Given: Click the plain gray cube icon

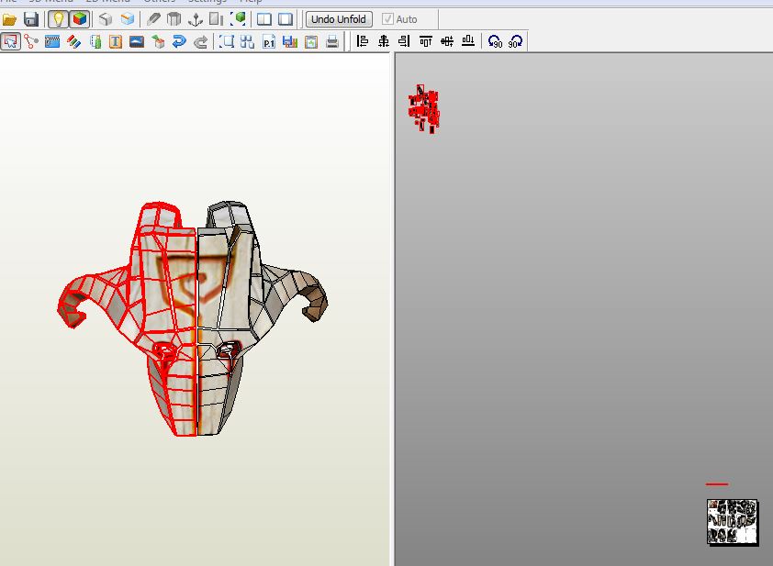Looking at the screenshot, I should point(105,19).
